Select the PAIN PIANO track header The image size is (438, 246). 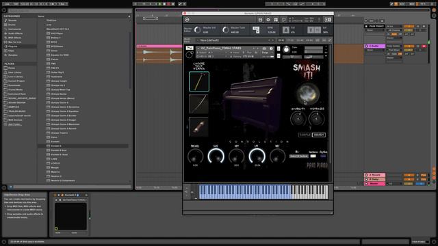[x=374, y=26]
